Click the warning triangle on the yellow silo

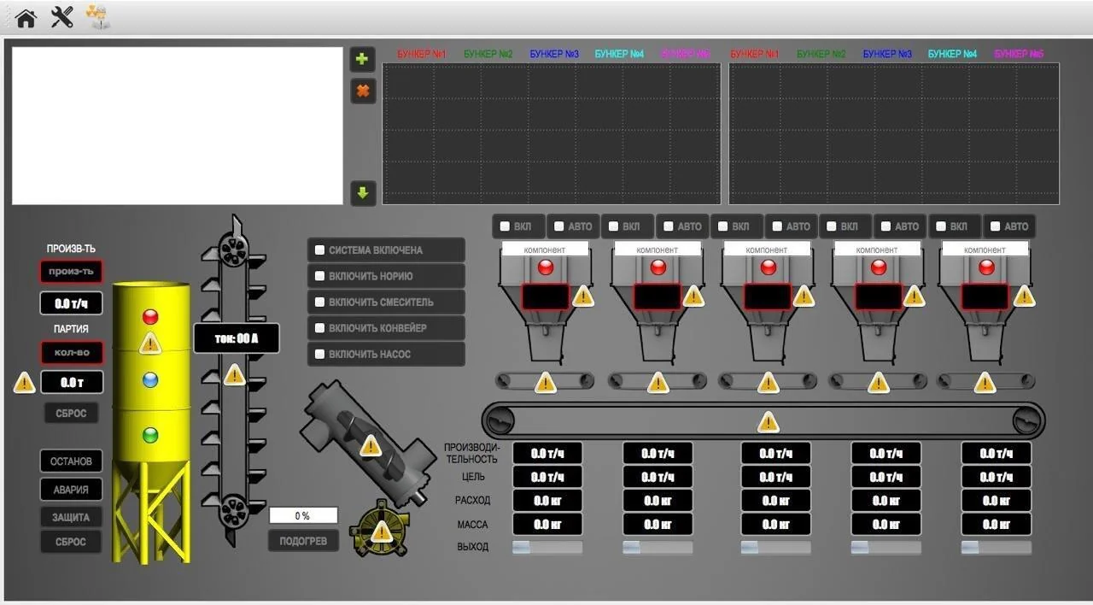pos(150,345)
